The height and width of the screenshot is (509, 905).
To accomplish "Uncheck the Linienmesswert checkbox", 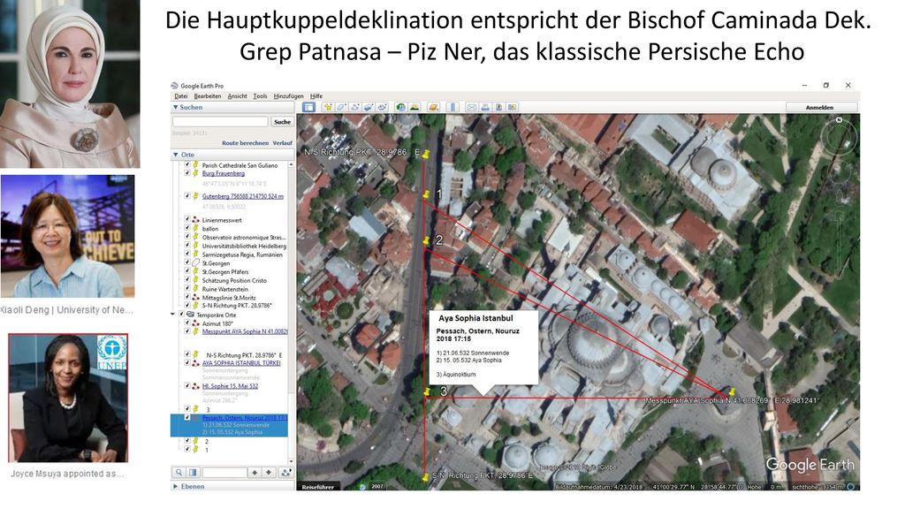I will (187, 220).
